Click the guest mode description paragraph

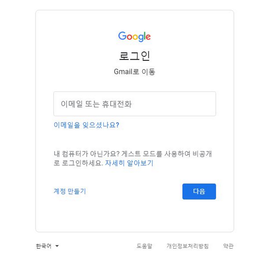(132, 158)
